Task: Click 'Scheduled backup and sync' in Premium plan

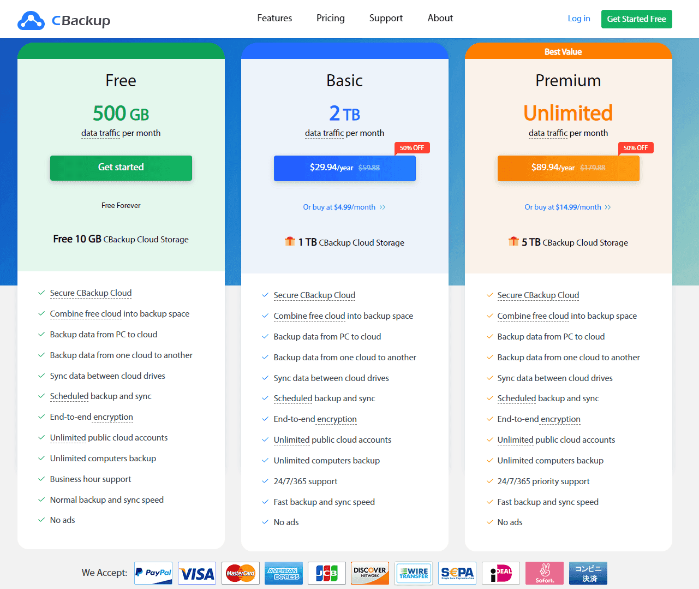Action: pos(548,398)
